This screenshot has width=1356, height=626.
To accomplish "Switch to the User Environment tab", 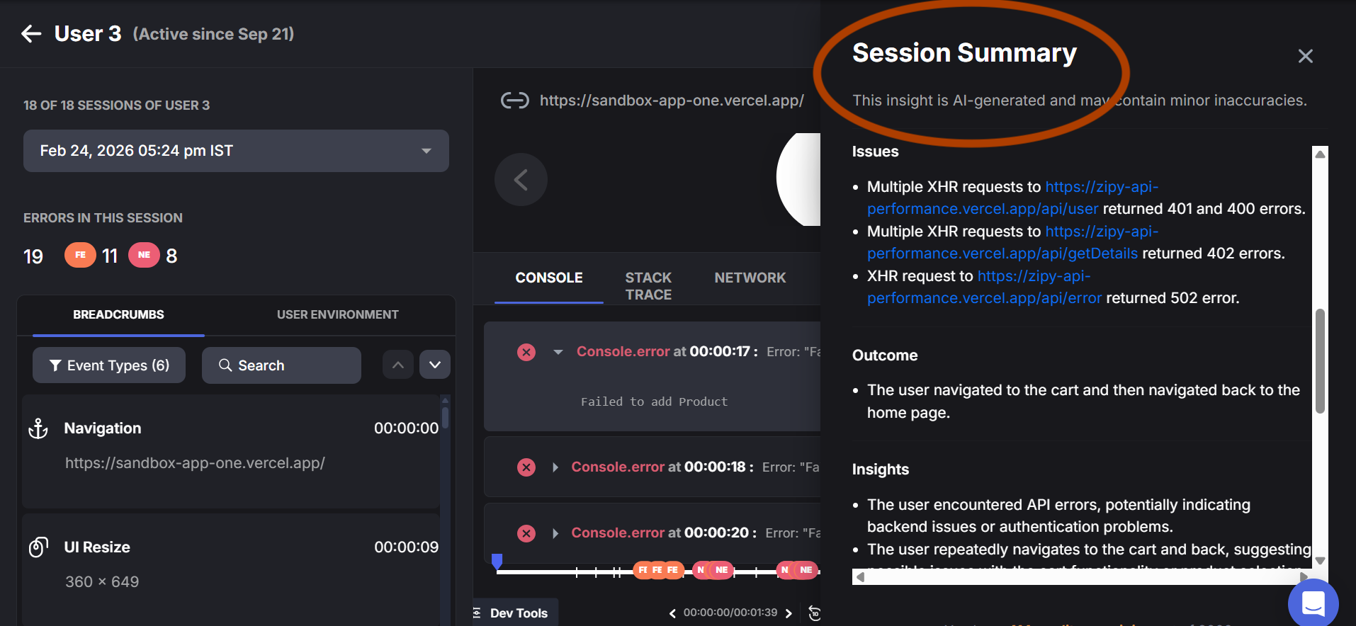I will [337, 314].
